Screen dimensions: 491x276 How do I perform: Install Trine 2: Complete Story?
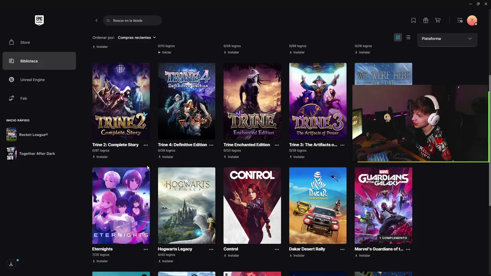[x=100, y=157]
